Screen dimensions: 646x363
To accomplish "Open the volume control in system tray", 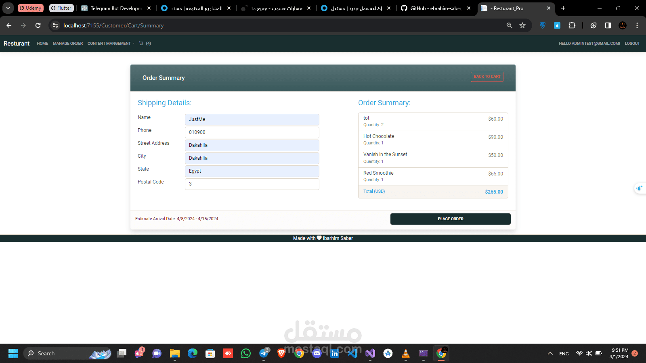I will click(589, 353).
